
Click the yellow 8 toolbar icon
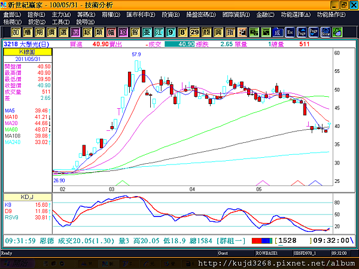click(182, 32)
